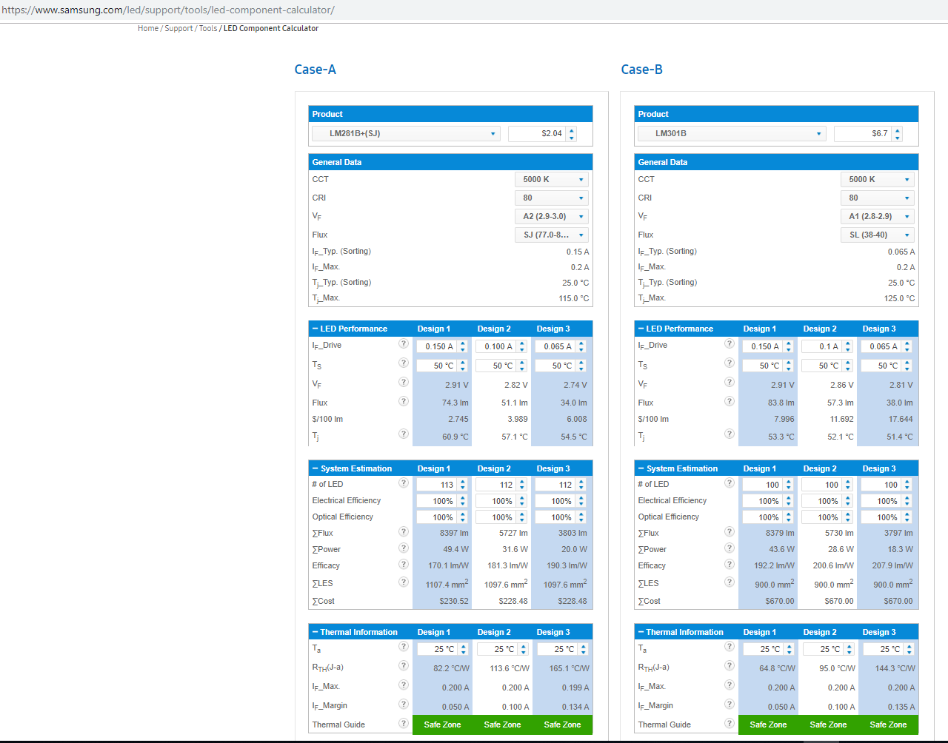Click help icon for Case-B RTH(J-a)
This screenshot has height=743, width=948.
tap(730, 665)
